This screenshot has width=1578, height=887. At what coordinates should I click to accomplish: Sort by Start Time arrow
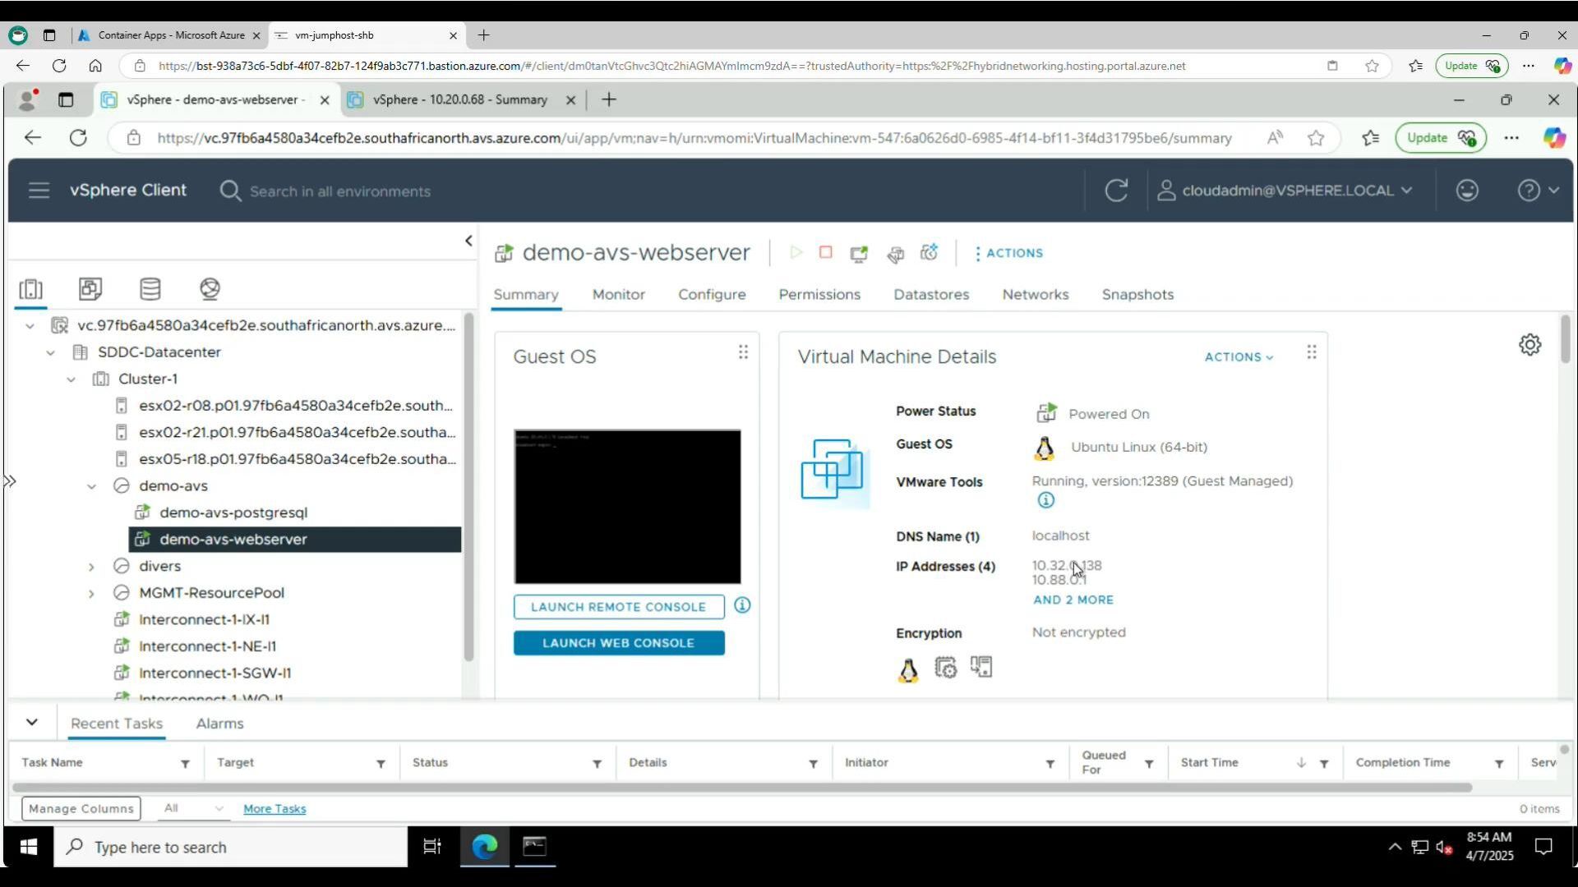pyautogui.click(x=1301, y=763)
